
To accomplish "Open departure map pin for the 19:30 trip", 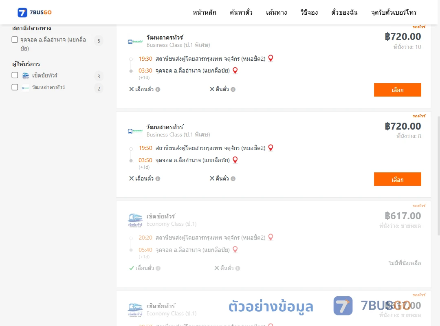I will click(271, 58).
